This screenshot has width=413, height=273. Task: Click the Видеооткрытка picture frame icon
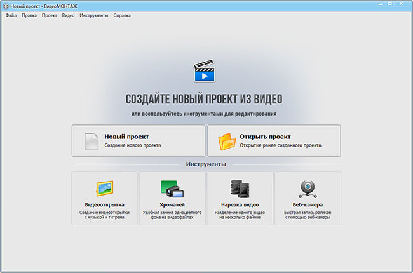(x=105, y=188)
